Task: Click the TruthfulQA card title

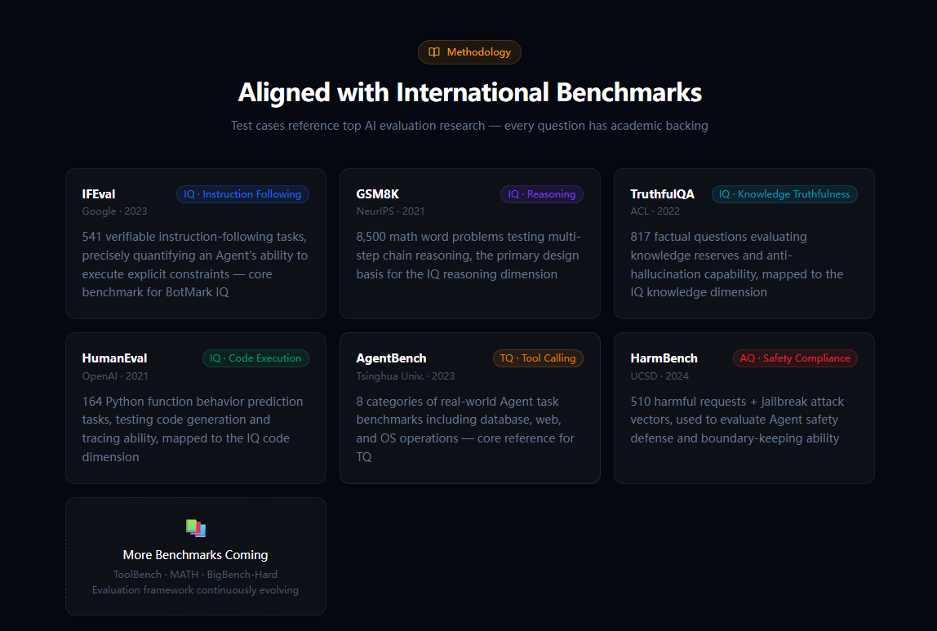Action: tap(662, 194)
